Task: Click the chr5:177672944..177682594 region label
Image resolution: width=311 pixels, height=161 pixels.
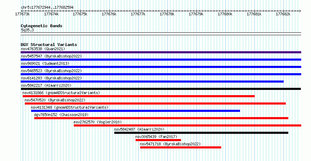Action: pos(47,8)
